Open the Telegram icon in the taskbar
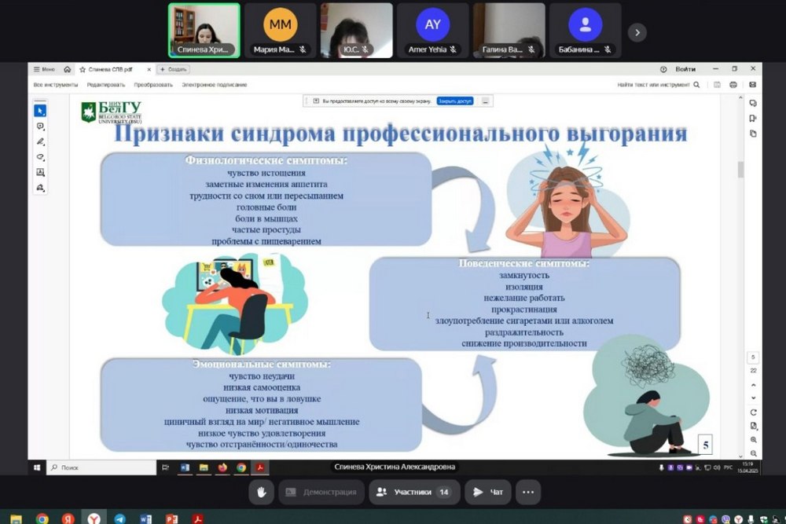Screen dimensions: 786x524 click(x=119, y=519)
